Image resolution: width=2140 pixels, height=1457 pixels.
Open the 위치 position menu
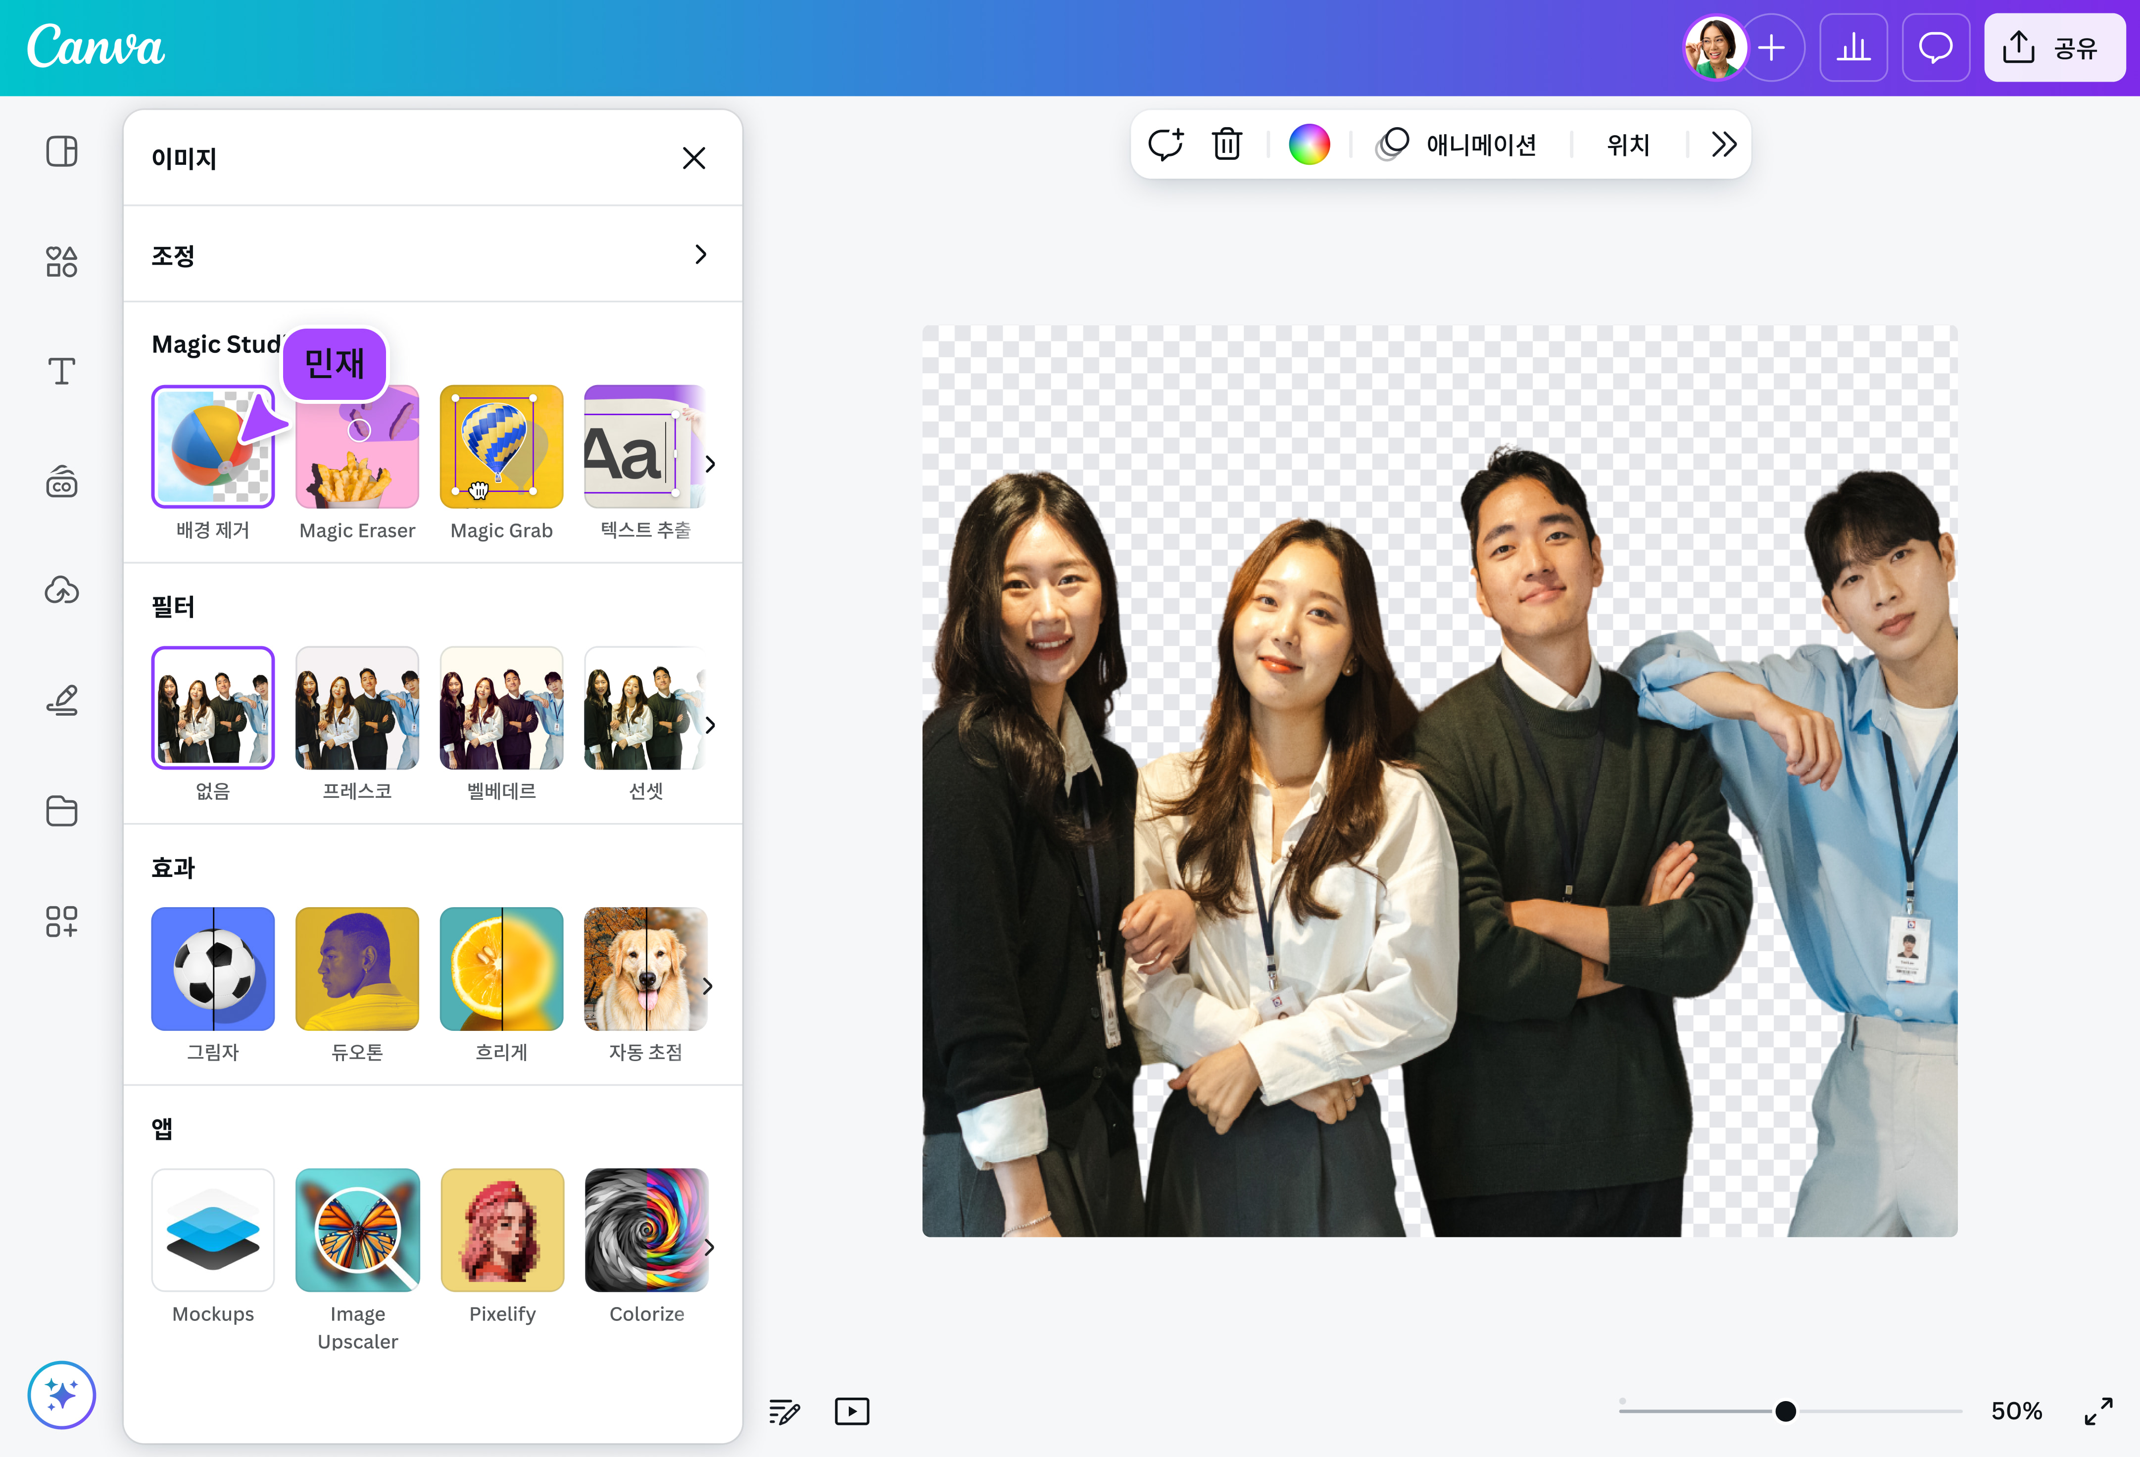coord(1627,144)
